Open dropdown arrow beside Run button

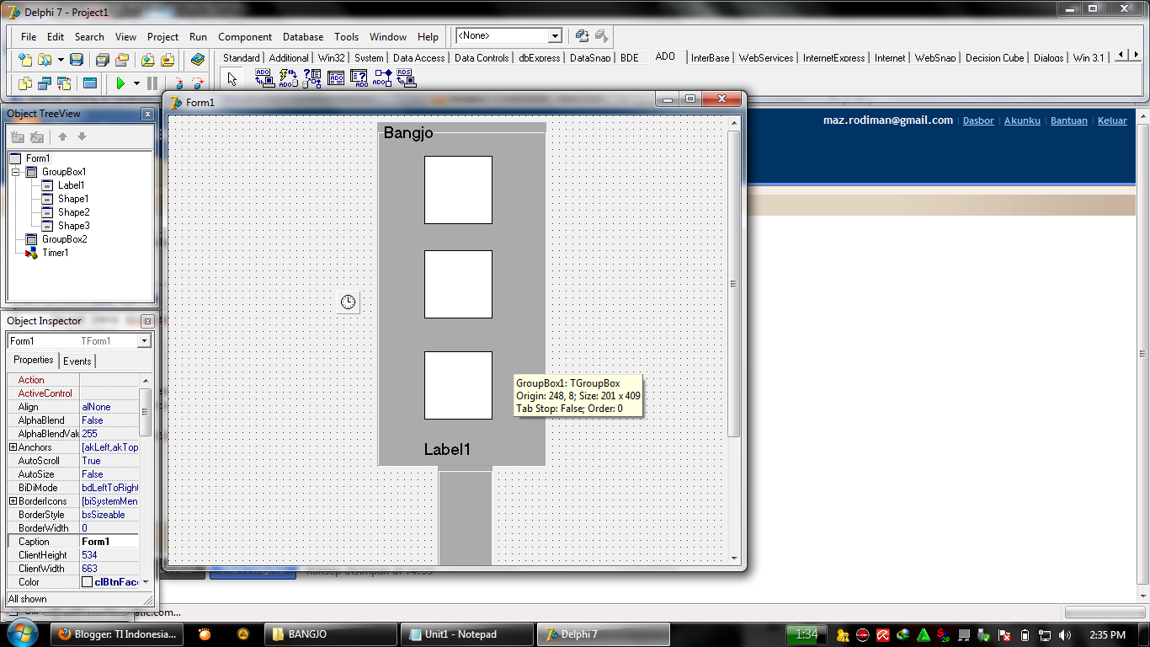point(136,83)
